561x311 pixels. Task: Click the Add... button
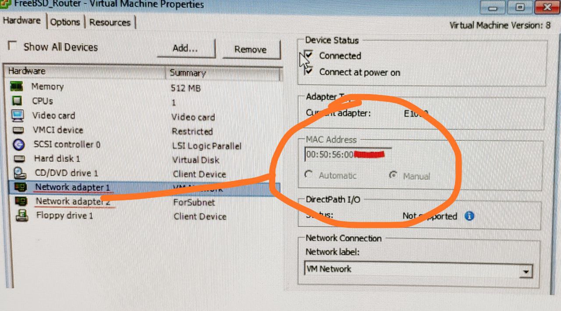point(186,49)
